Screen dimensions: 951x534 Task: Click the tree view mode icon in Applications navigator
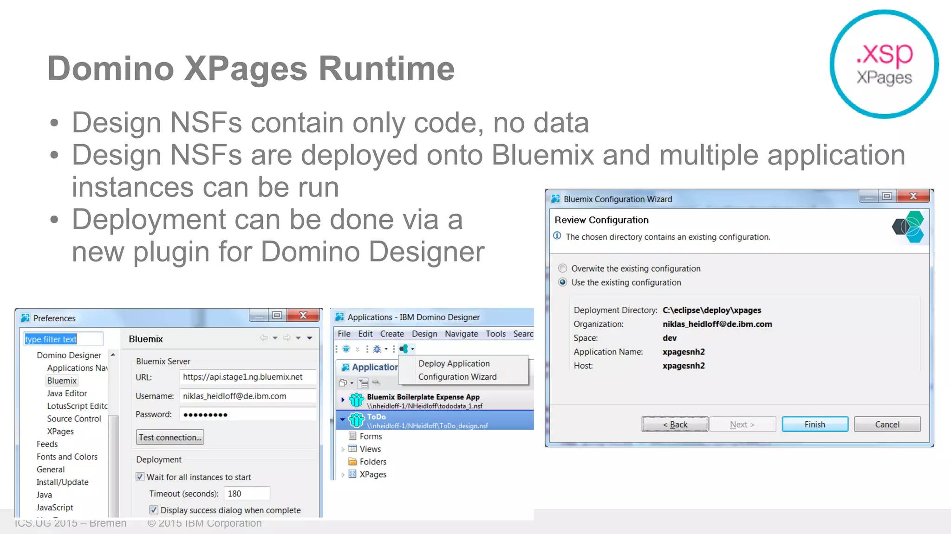(364, 383)
